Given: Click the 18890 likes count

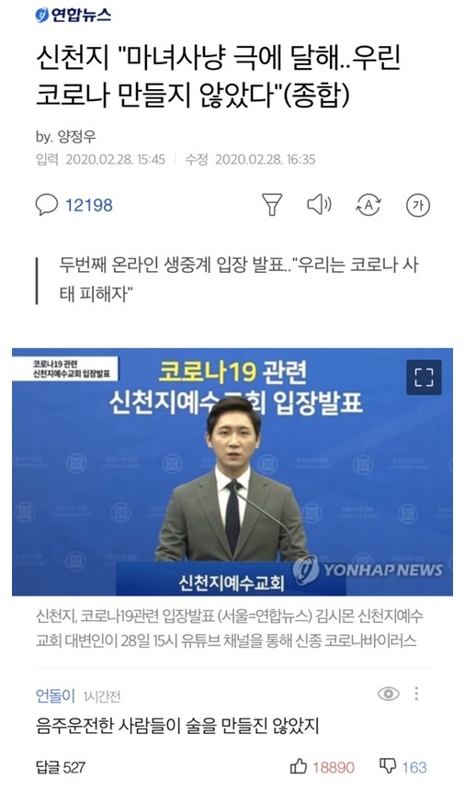Looking at the screenshot, I should (334, 767).
